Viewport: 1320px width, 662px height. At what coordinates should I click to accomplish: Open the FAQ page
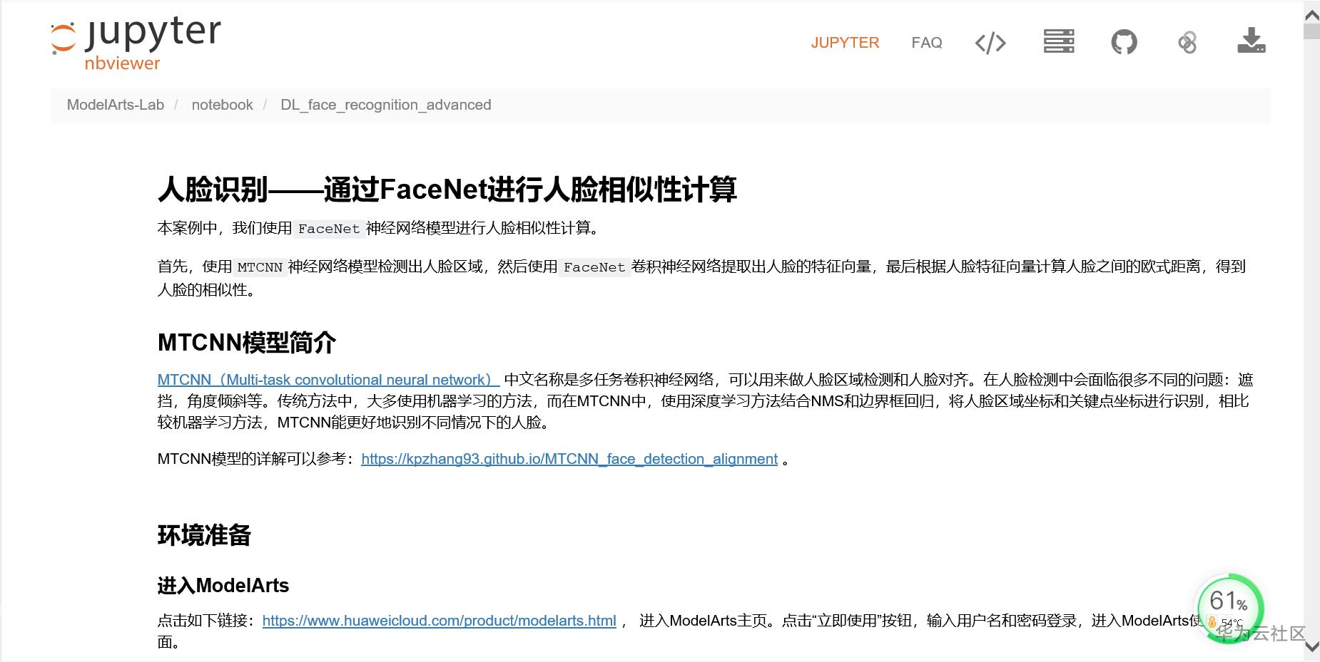pos(926,43)
